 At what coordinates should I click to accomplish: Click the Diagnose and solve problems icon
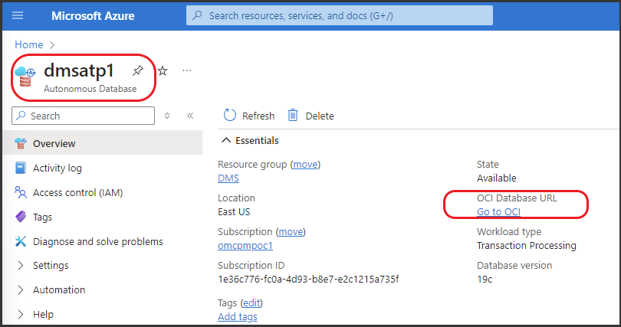coord(21,241)
